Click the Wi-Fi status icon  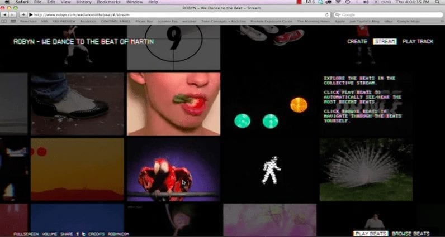tap(338, 2)
